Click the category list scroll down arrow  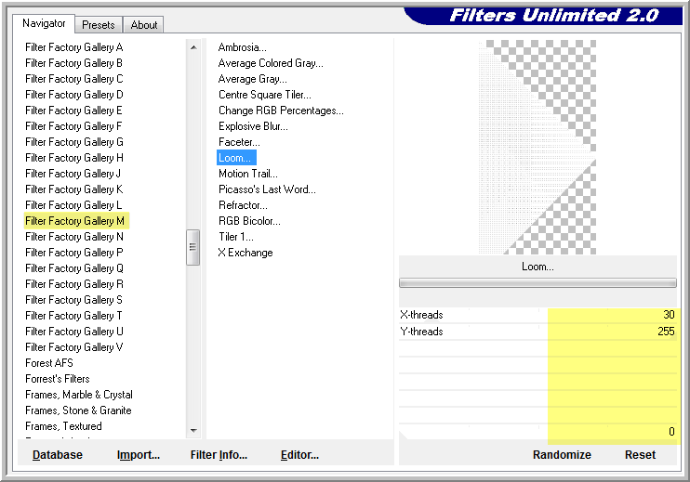(193, 431)
